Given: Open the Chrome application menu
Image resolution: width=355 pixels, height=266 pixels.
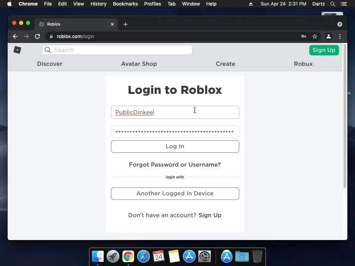Looking at the screenshot, I should click(x=28, y=4).
